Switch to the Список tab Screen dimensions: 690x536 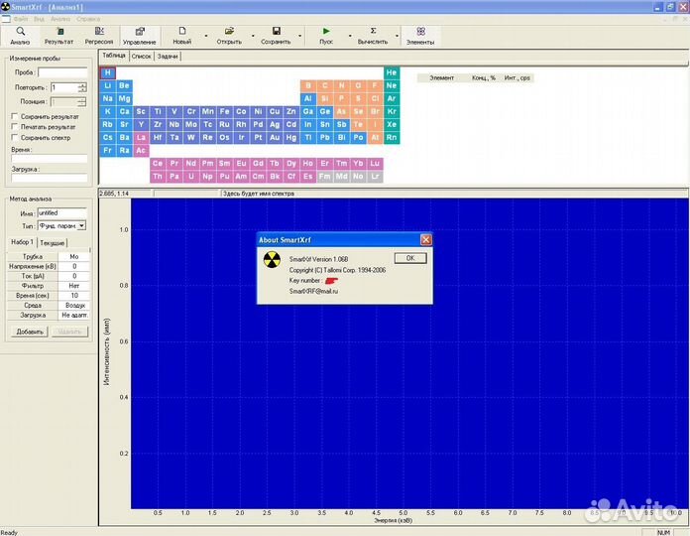[141, 57]
